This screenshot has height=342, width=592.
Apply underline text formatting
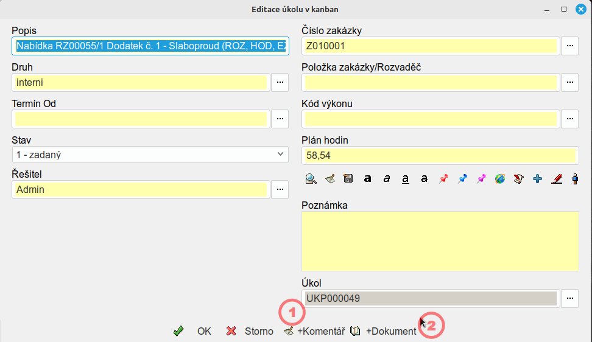tap(405, 179)
